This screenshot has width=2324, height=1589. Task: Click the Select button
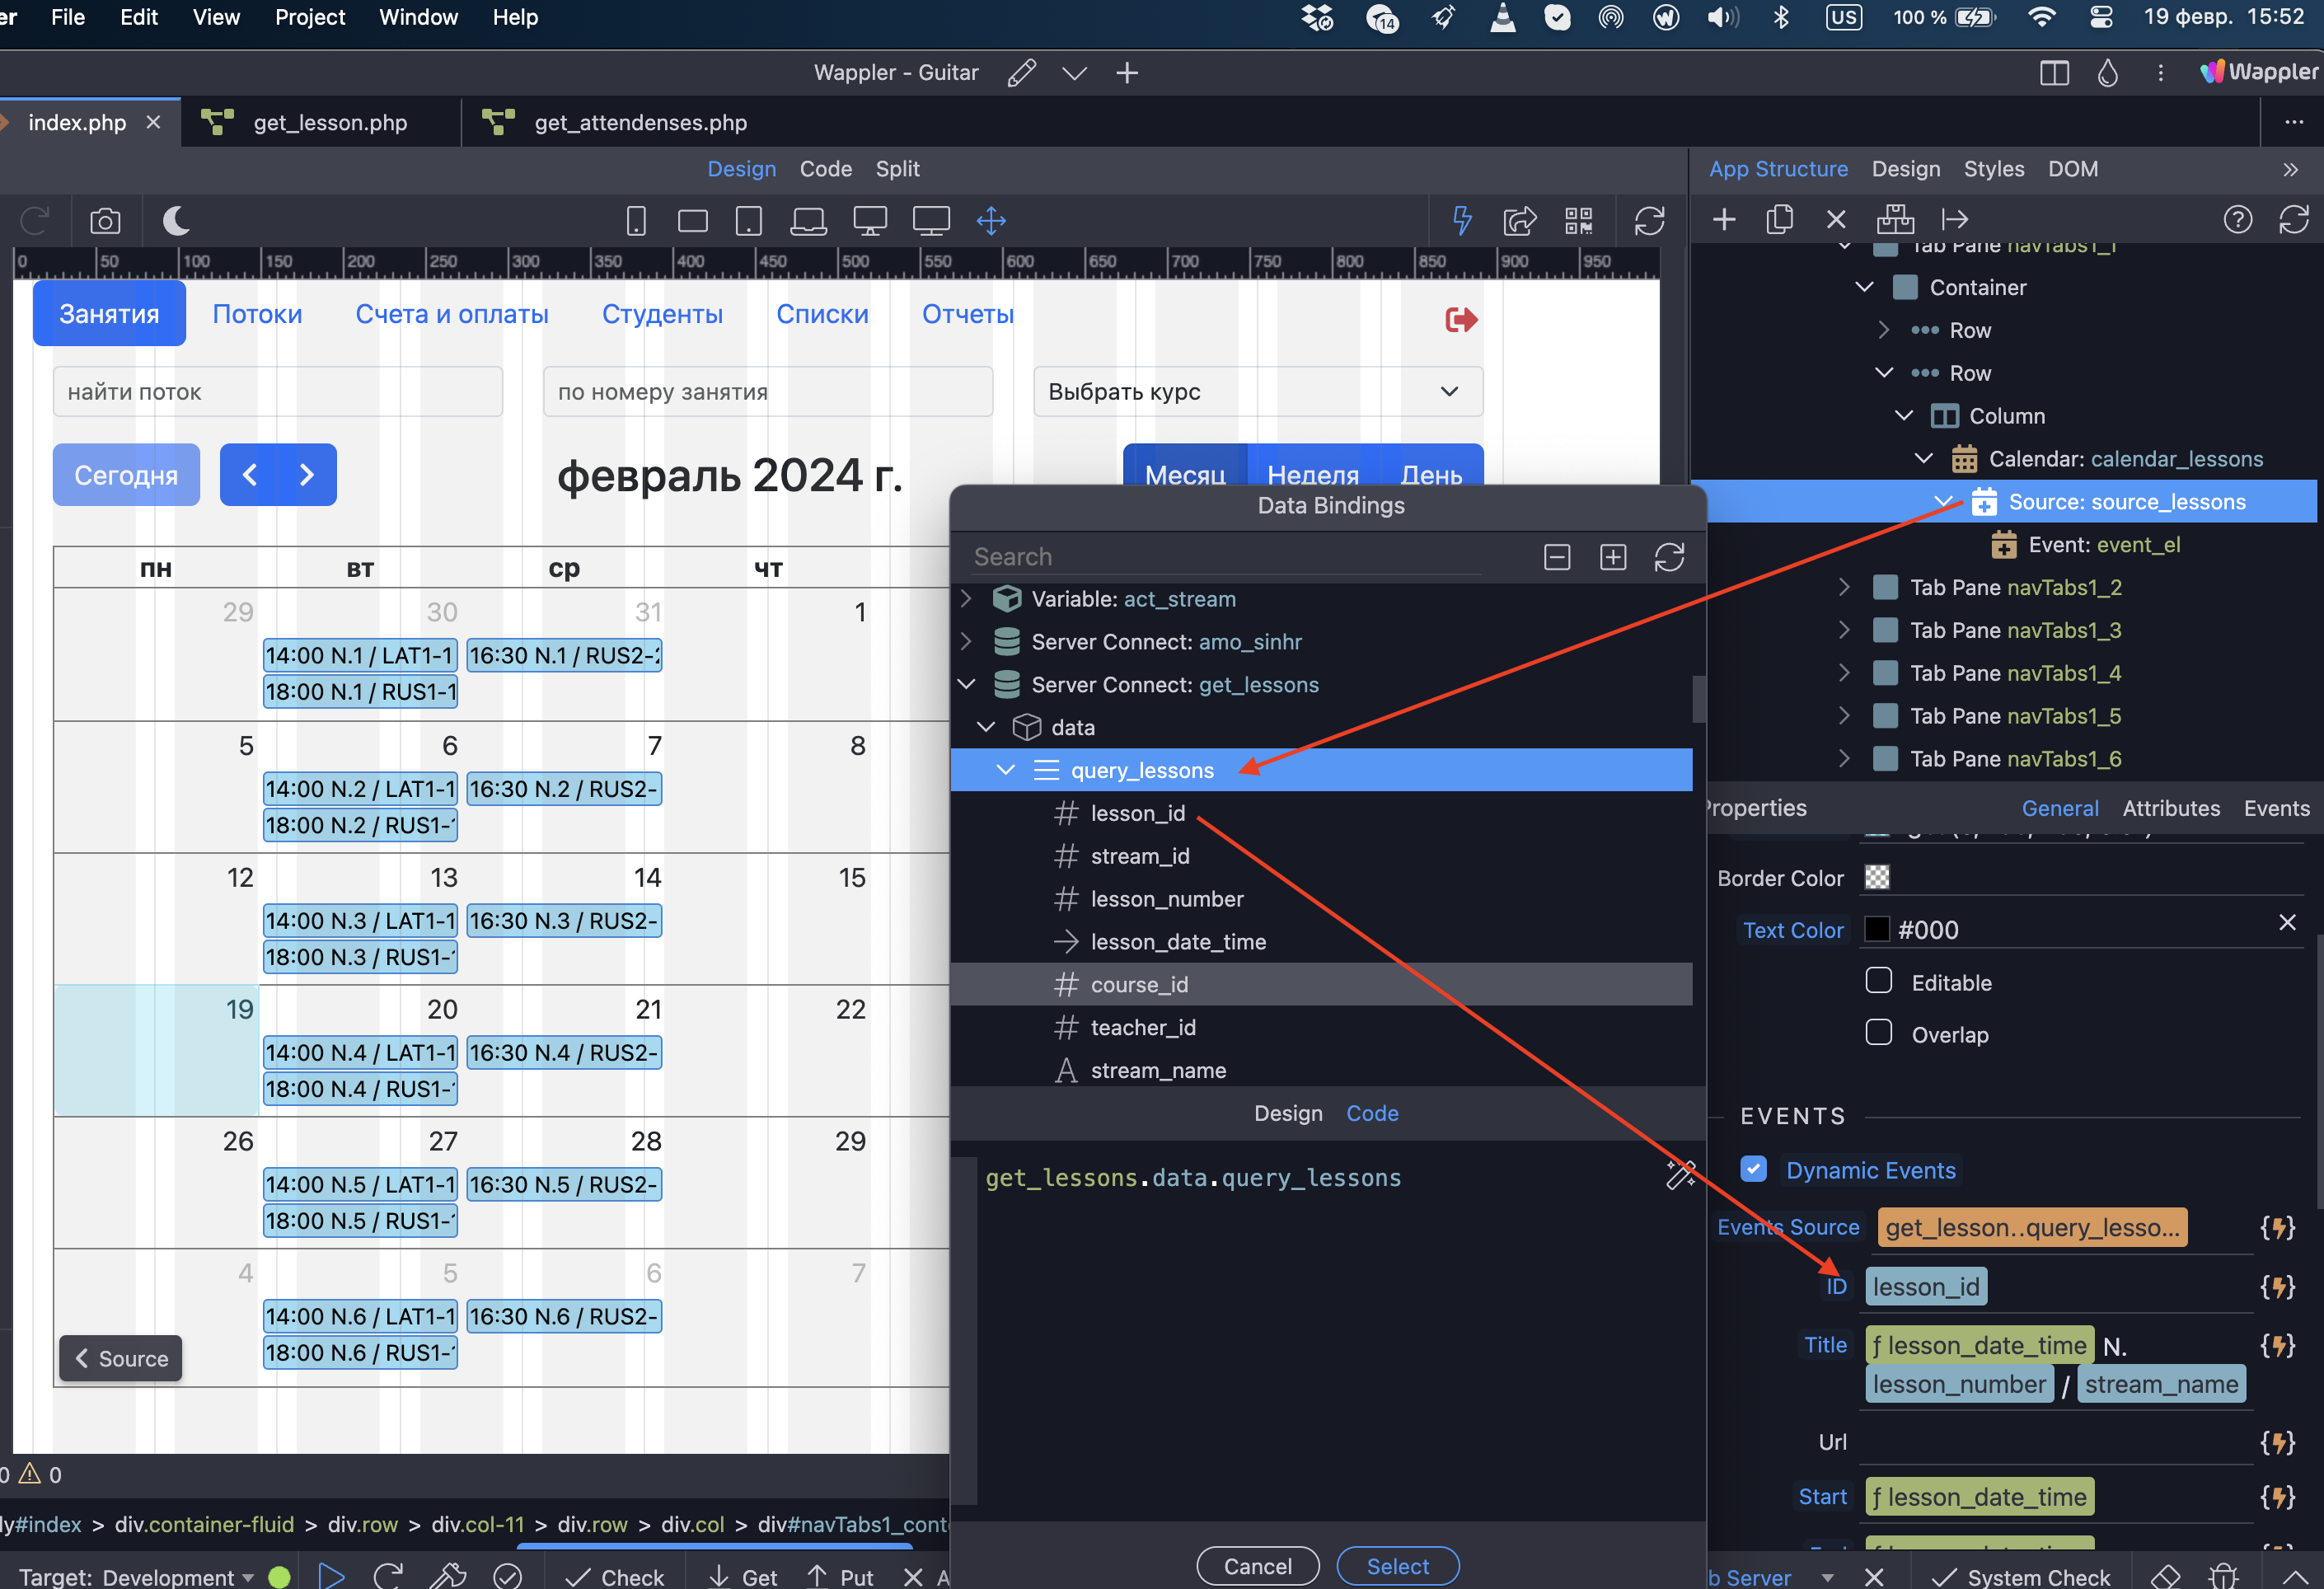tap(1398, 1566)
